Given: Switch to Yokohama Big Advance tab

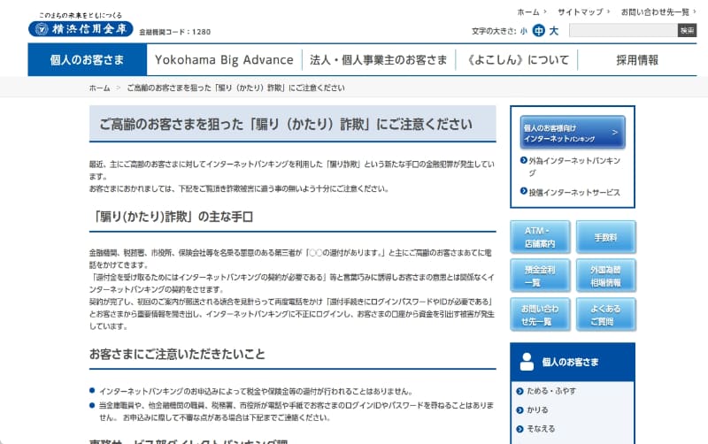Looking at the screenshot, I should pos(224,60).
